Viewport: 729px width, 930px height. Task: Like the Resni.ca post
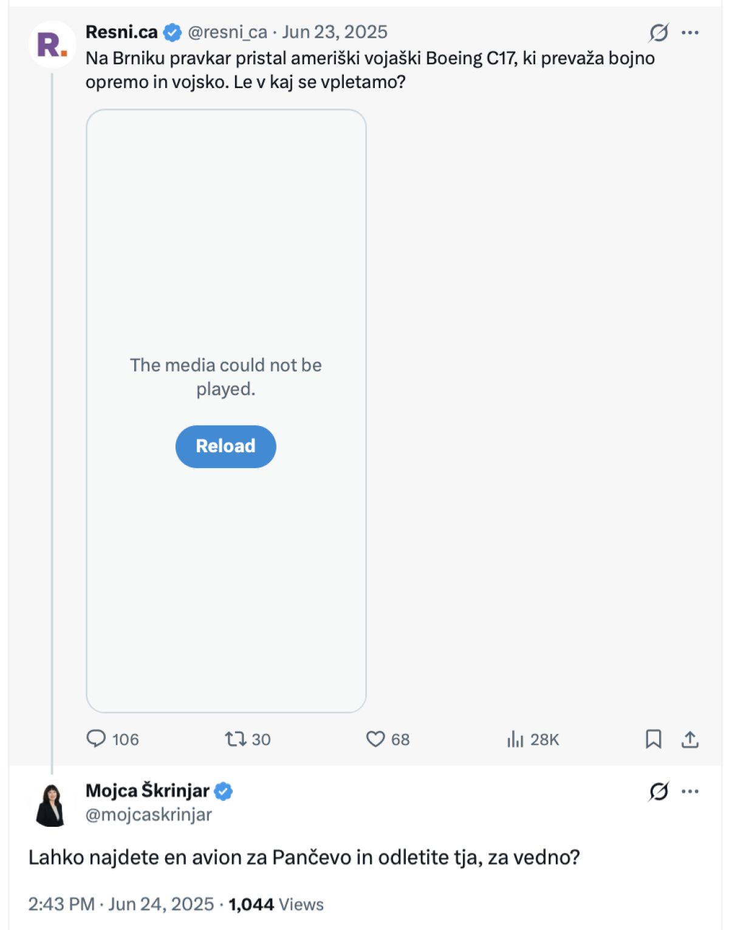(x=375, y=739)
